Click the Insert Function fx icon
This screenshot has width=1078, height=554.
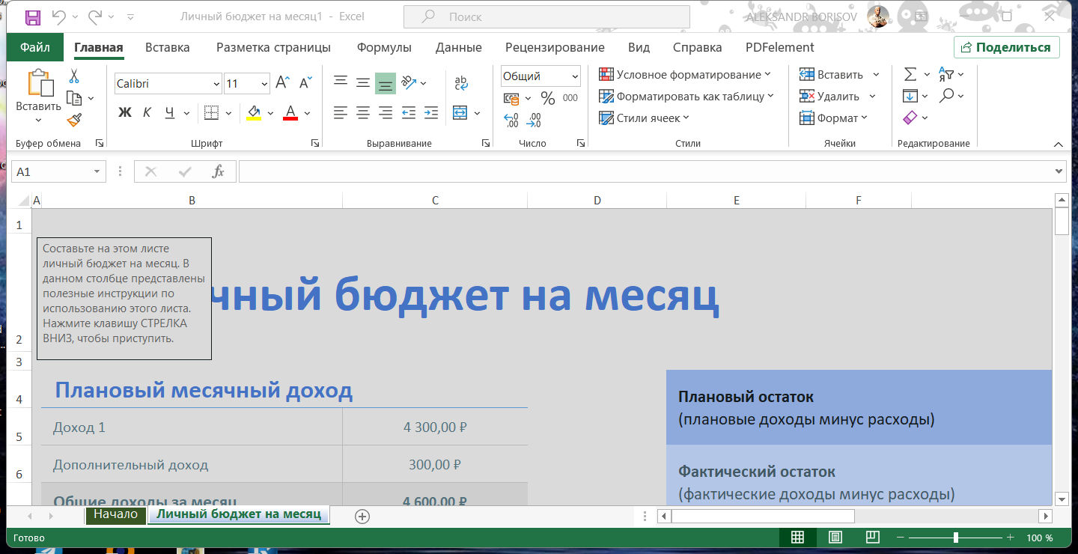[218, 171]
